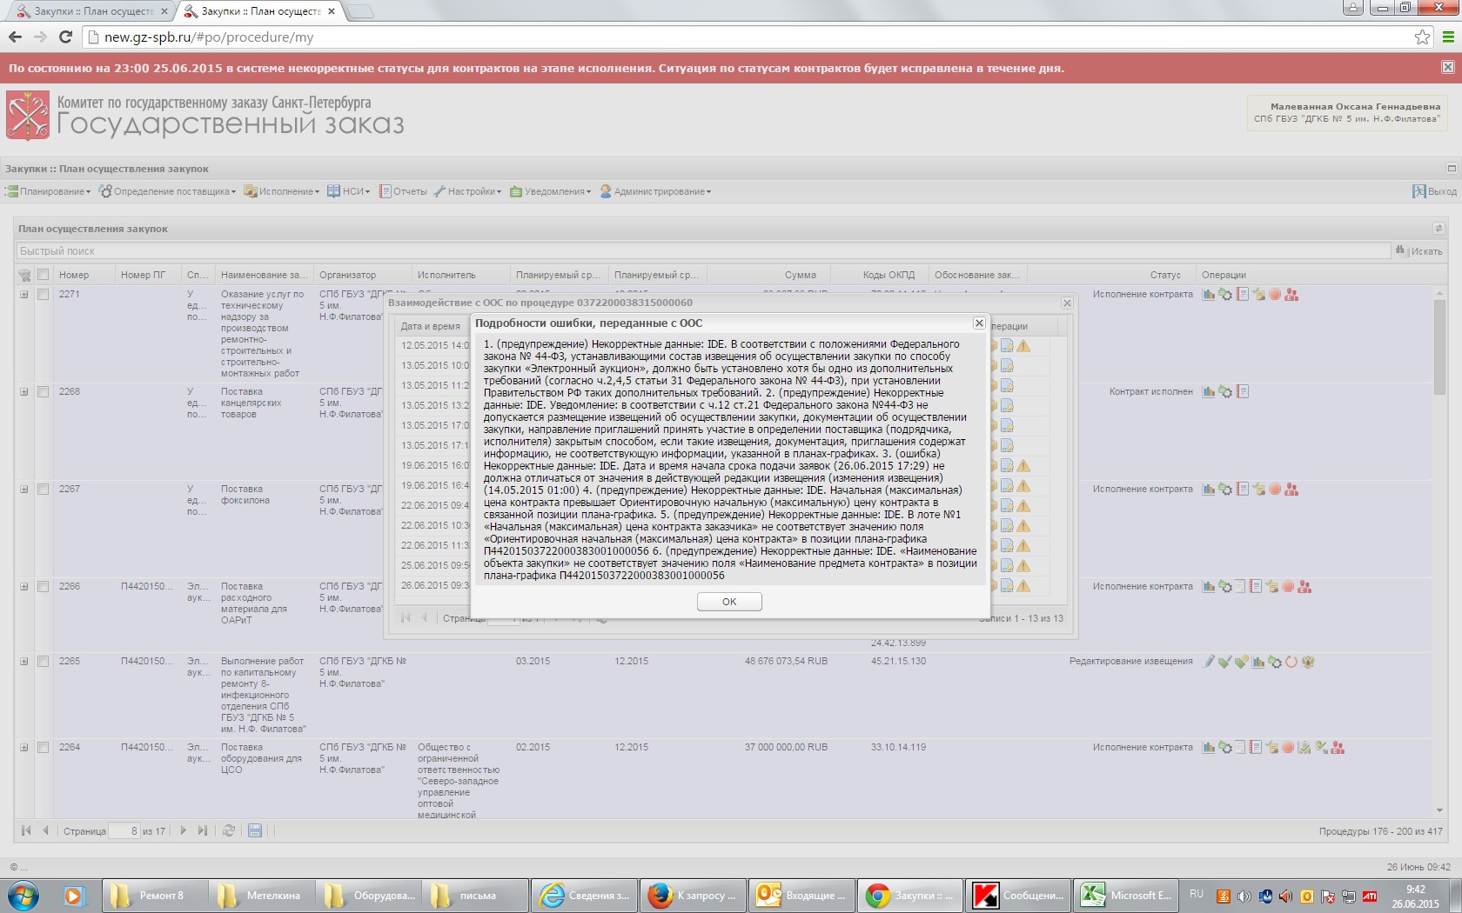1462x913 pixels.
Task: Close the Взаимодействие с ООС window
Action: pos(1067,303)
